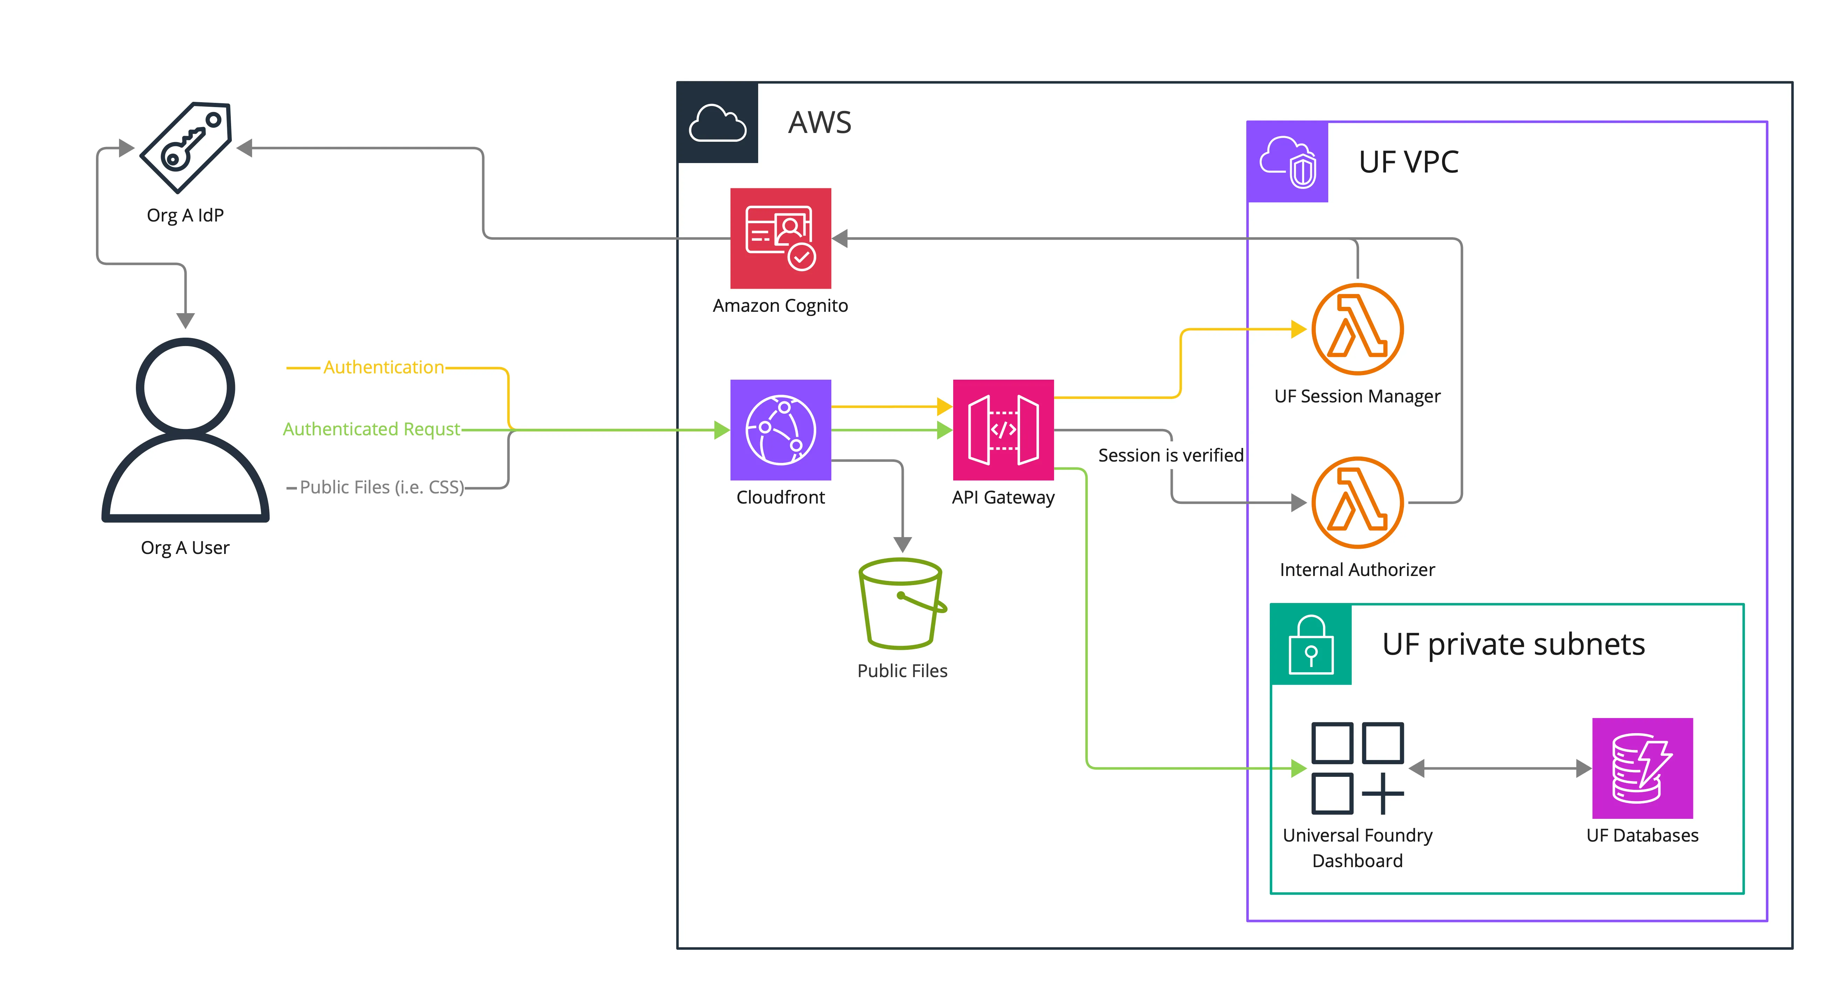Click the AWS cloud group icon
This screenshot has height=991, width=1843.
click(x=718, y=122)
